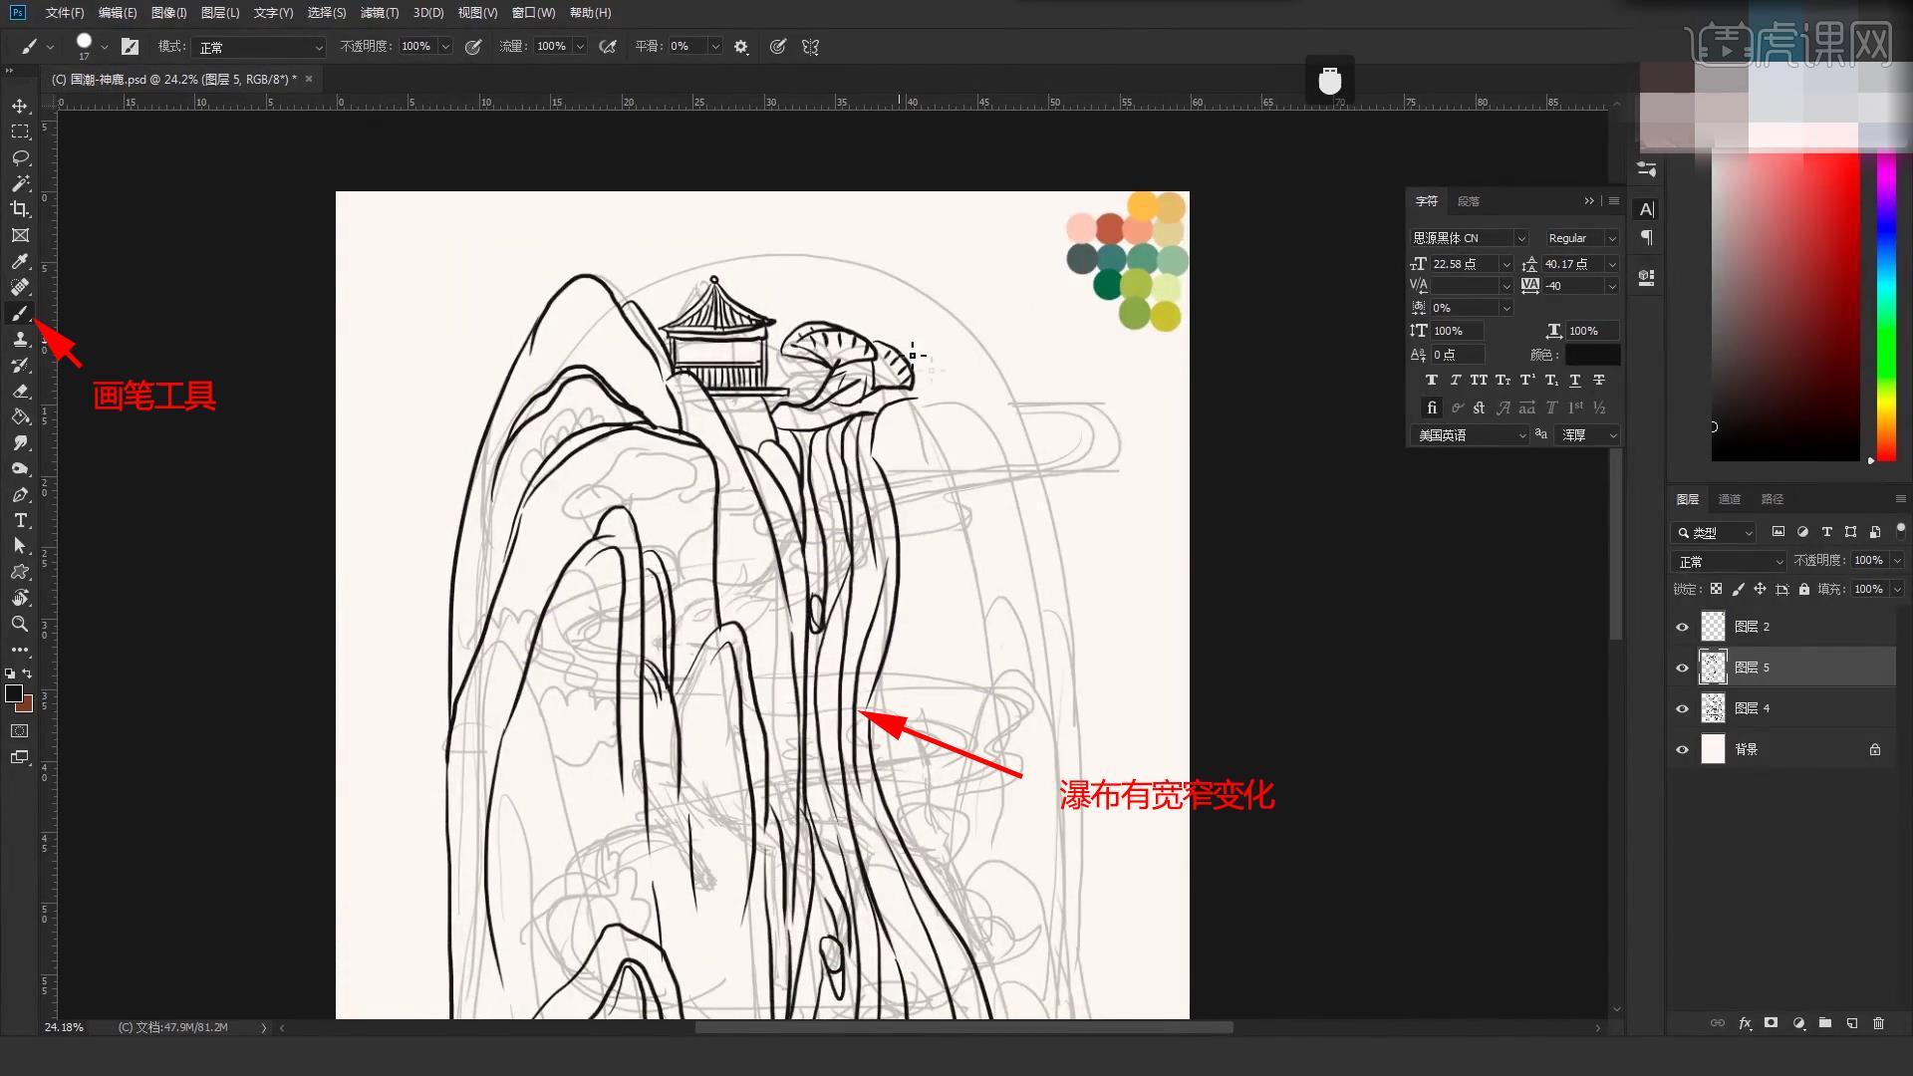This screenshot has width=1913, height=1076.
Task: Select the Horizontal Type tool
Action: pyautogui.click(x=20, y=520)
